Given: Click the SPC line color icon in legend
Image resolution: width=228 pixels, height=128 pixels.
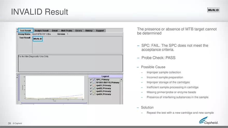Looking at the screenshot, I should 94,80.
